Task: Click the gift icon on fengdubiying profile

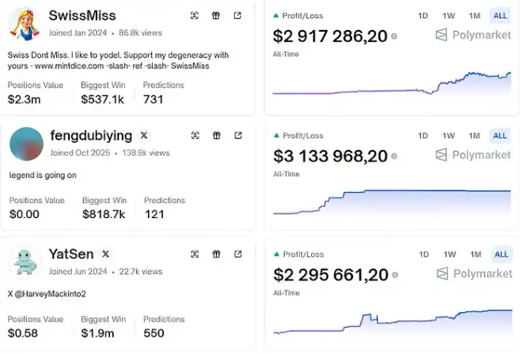Action: tap(216, 136)
